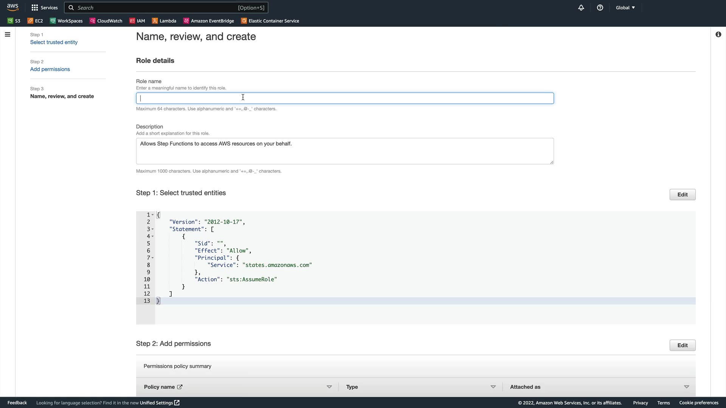
Task: Open the S3 shortcut in favorites bar
Action: coord(14,21)
